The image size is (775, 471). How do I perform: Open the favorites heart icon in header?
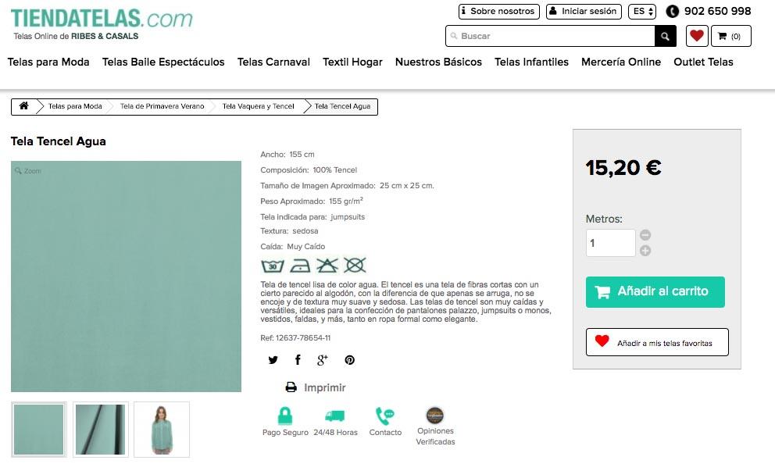coord(697,36)
